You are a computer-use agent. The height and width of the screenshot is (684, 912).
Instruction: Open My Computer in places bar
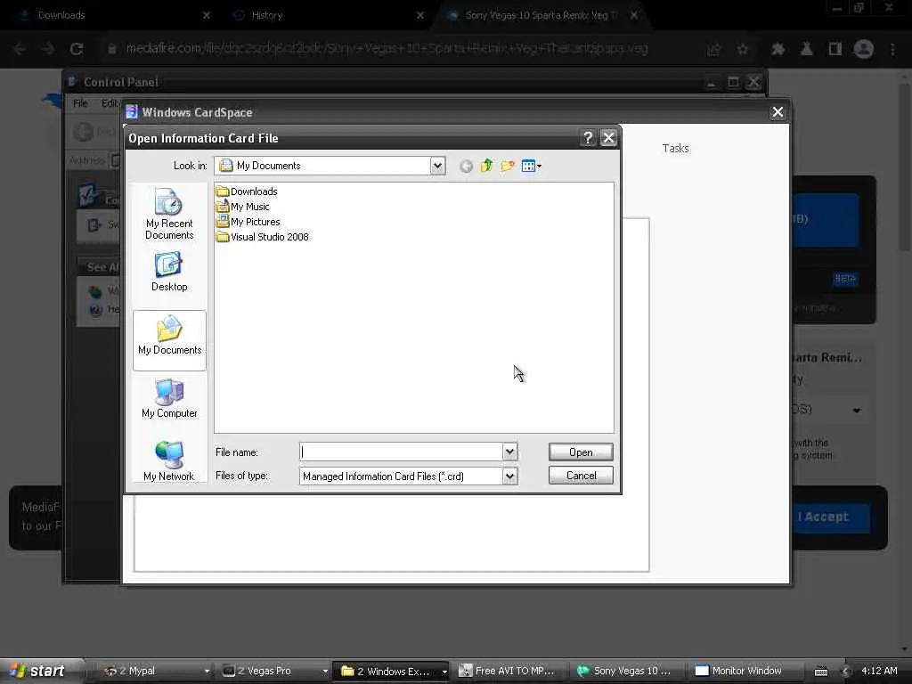coord(169,398)
